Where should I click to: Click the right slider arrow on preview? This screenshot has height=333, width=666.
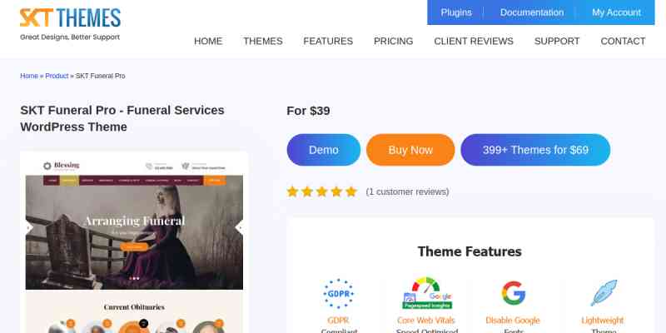pyautogui.click(x=239, y=227)
